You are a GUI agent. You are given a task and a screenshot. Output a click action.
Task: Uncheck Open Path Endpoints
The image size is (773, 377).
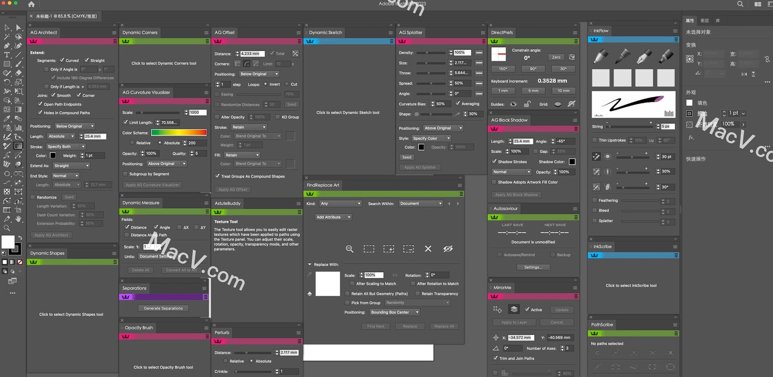[x=40, y=104]
